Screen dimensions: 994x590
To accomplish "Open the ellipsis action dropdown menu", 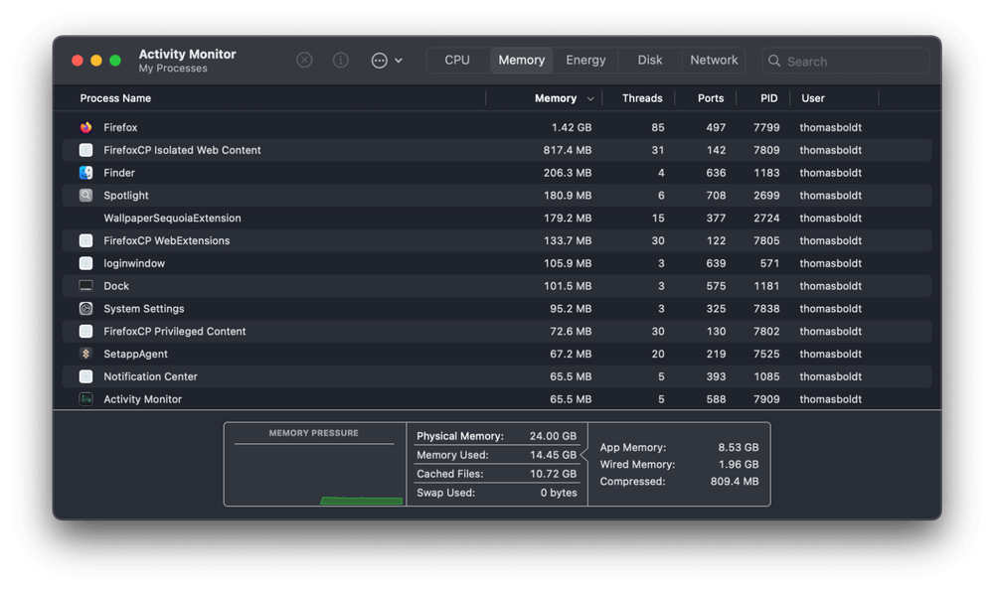I will pyautogui.click(x=387, y=61).
